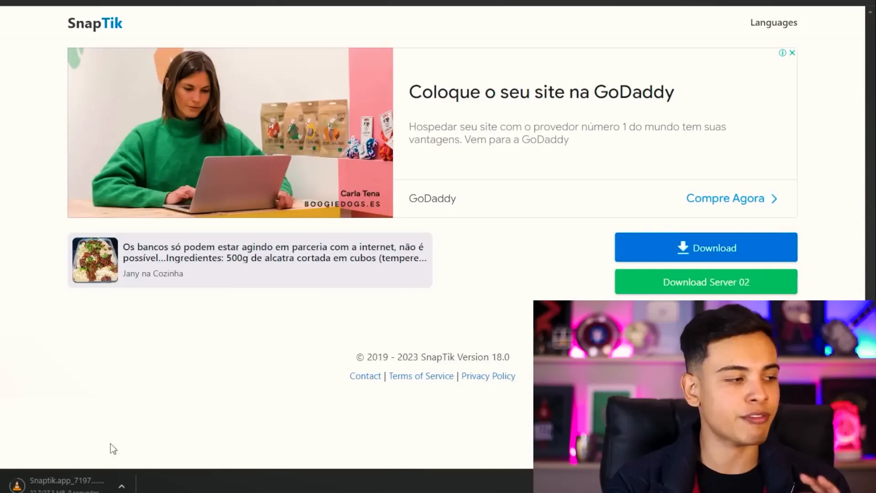The height and width of the screenshot is (493, 876).
Task: Click the download arrow icon
Action: tap(683, 247)
